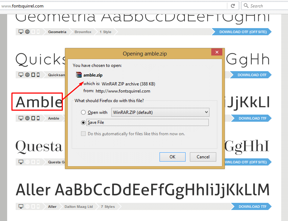The height and width of the screenshot is (221, 288).
Task: Close the Opening amble.zip dialog
Action: tap(217, 52)
